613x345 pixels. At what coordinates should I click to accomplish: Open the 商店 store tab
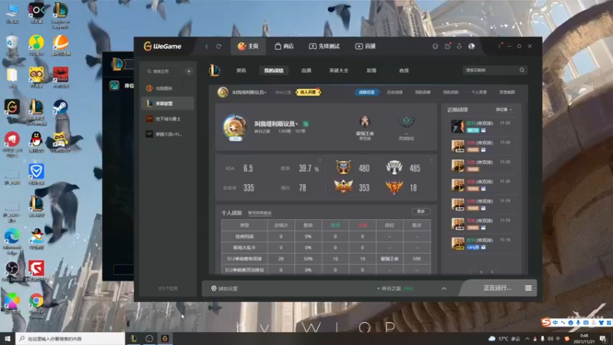[284, 46]
